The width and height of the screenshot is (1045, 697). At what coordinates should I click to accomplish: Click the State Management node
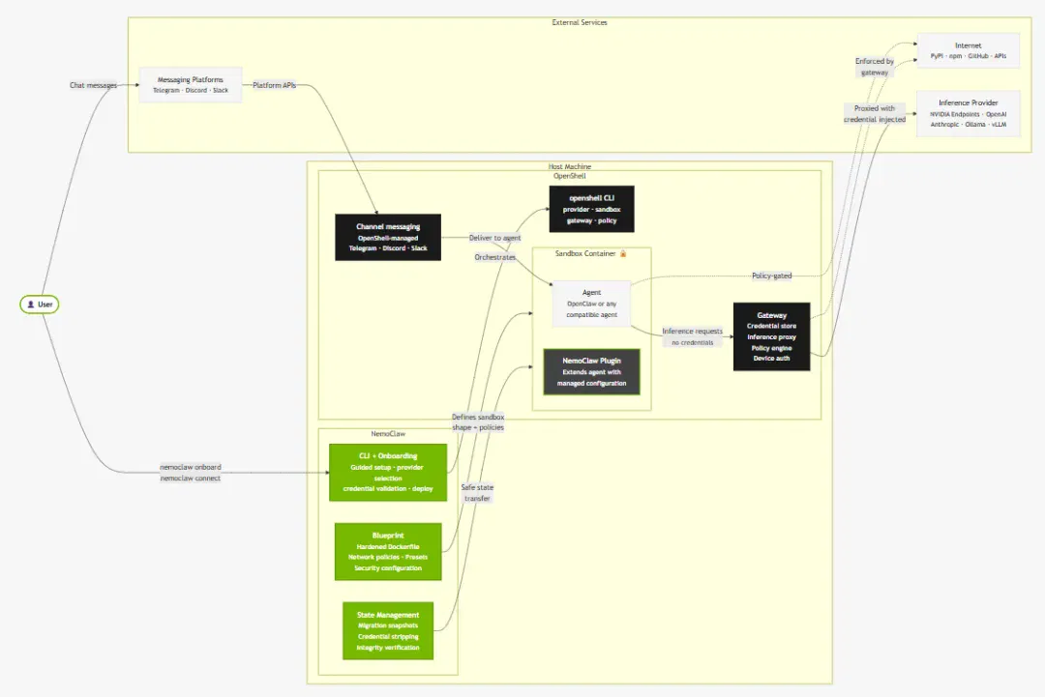388,631
